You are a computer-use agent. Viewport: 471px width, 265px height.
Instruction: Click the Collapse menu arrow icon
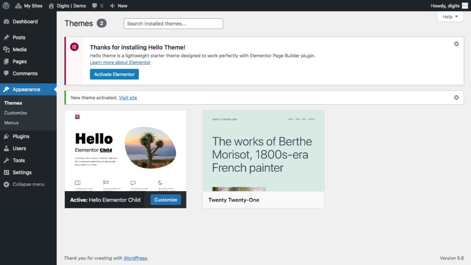tap(6, 184)
